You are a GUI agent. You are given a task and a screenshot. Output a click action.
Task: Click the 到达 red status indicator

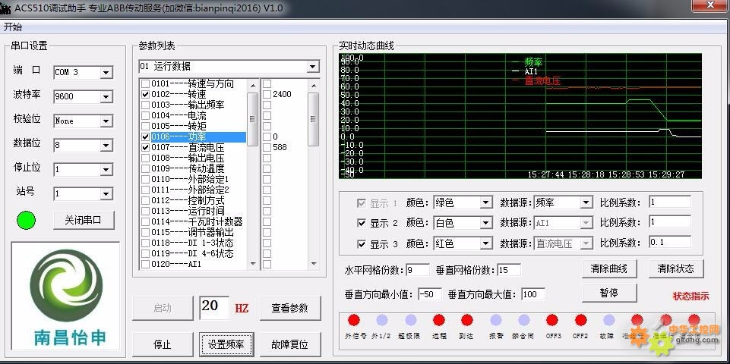[x=467, y=320]
